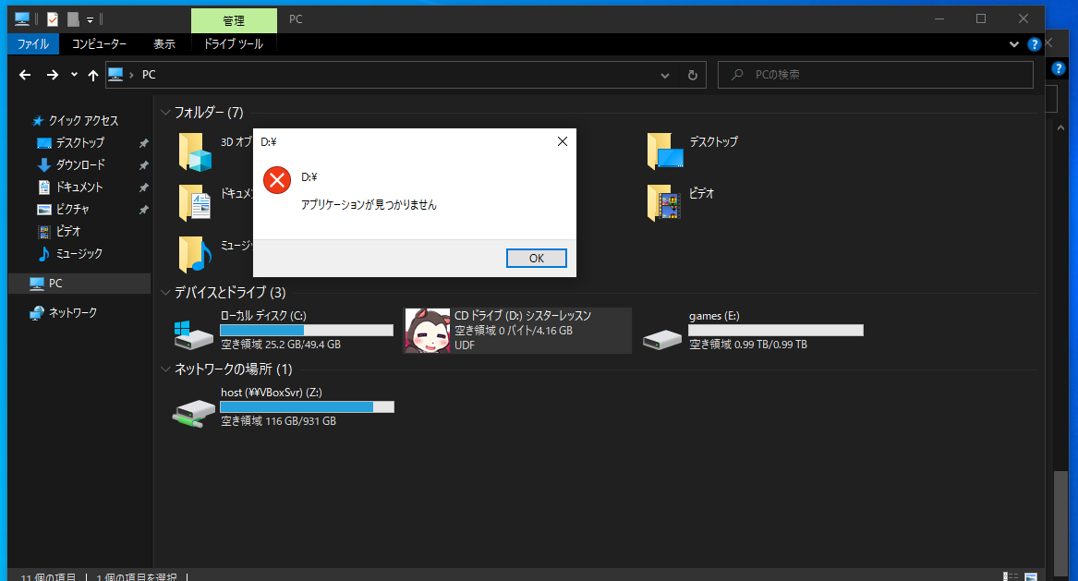The image size is (1078, 581).
Task: Refresh the PC folder view
Action: pos(693,75)
